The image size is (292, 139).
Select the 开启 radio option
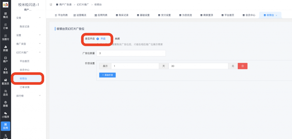point(101,39)
